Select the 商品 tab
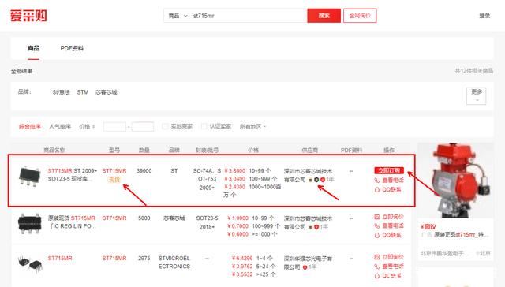The width and height of the screenshot is (505, 287). 33,48
